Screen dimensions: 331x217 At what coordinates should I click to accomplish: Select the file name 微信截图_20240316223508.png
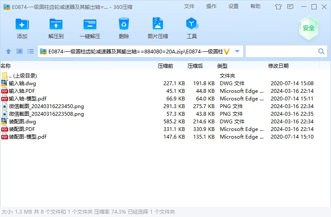(x=46, y=114)
